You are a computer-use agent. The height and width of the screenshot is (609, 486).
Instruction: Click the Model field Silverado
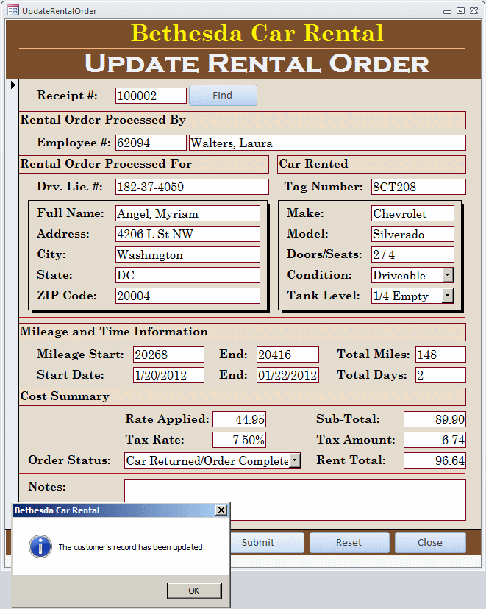[412, 234]
